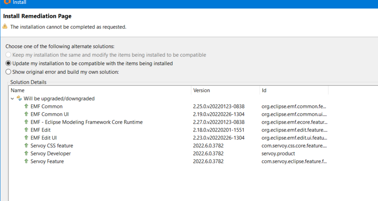
Task: Collapse the 'Will be upgraded/downgraded' tree node
Action: [x=12, y=99]
